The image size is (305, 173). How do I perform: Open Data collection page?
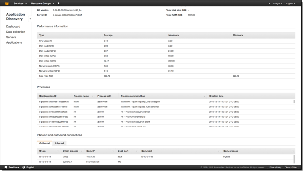pos(16,32)
